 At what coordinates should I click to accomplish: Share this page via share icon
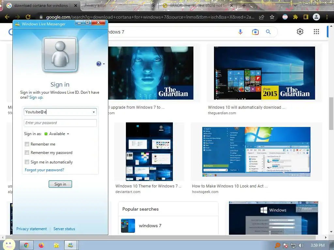(x=262, y=17)
